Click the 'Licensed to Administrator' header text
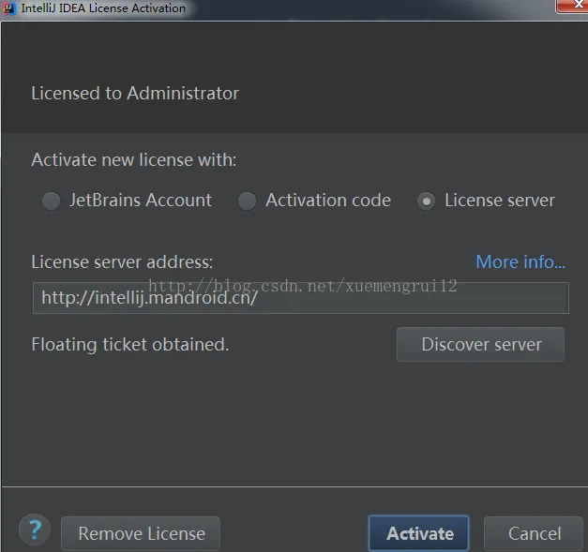Screen dimensions: 588x552 [x=135, y=93]
